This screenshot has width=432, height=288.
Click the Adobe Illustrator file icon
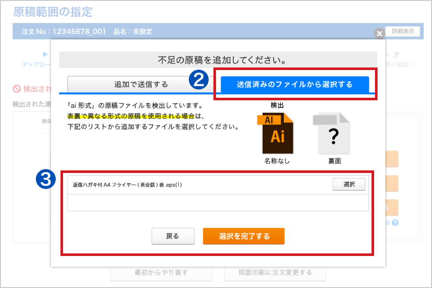(x=277, y=133)
